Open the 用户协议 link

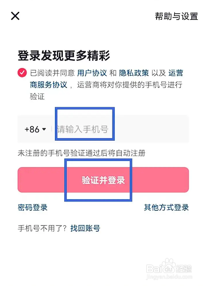(x=92, y=73)
